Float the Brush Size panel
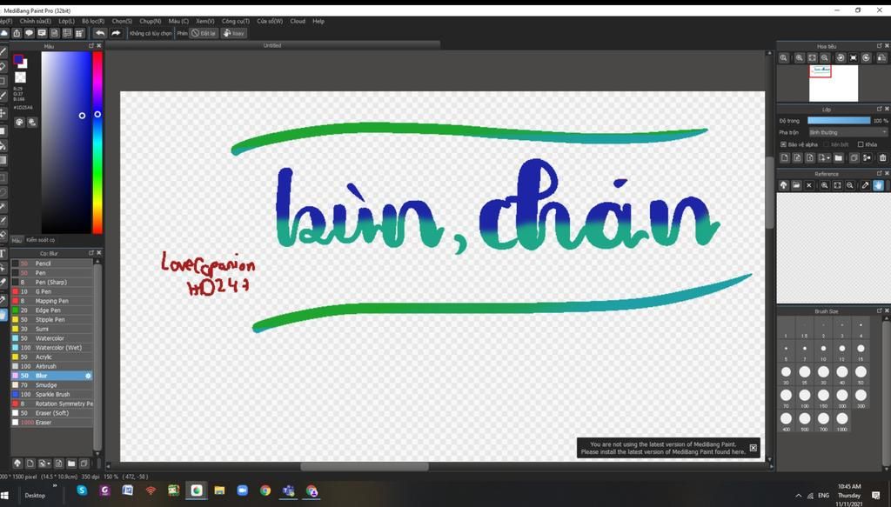This screenshot has height=507, width=891. 879,311
